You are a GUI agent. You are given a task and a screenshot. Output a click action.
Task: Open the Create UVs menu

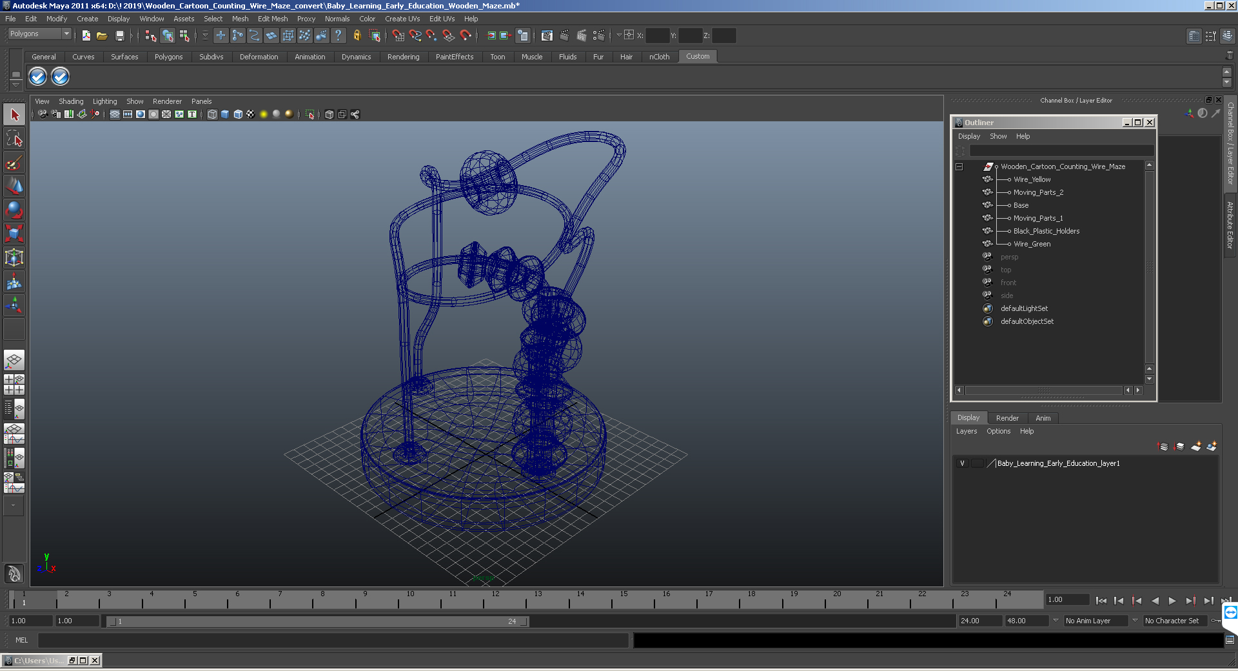click(402, 19)
